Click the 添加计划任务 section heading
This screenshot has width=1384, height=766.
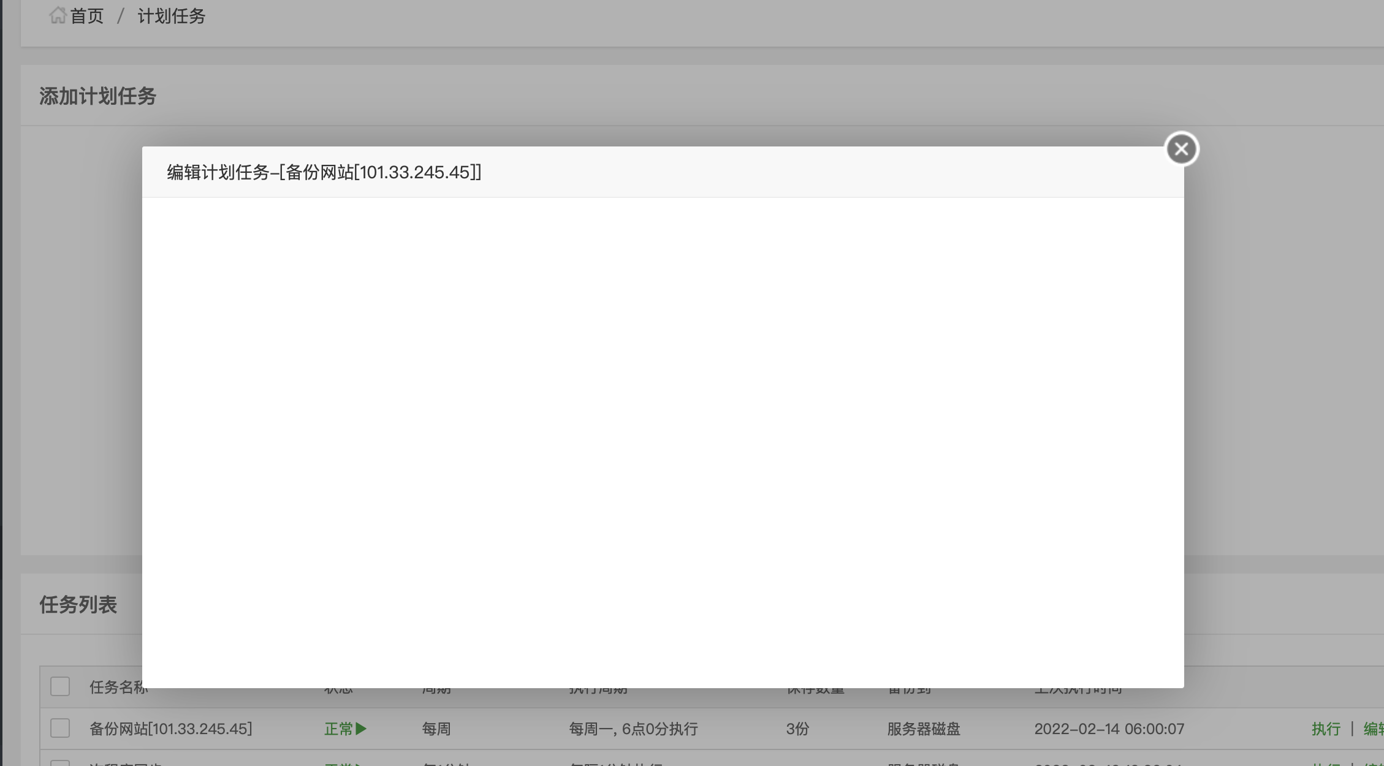coord(98,96)
